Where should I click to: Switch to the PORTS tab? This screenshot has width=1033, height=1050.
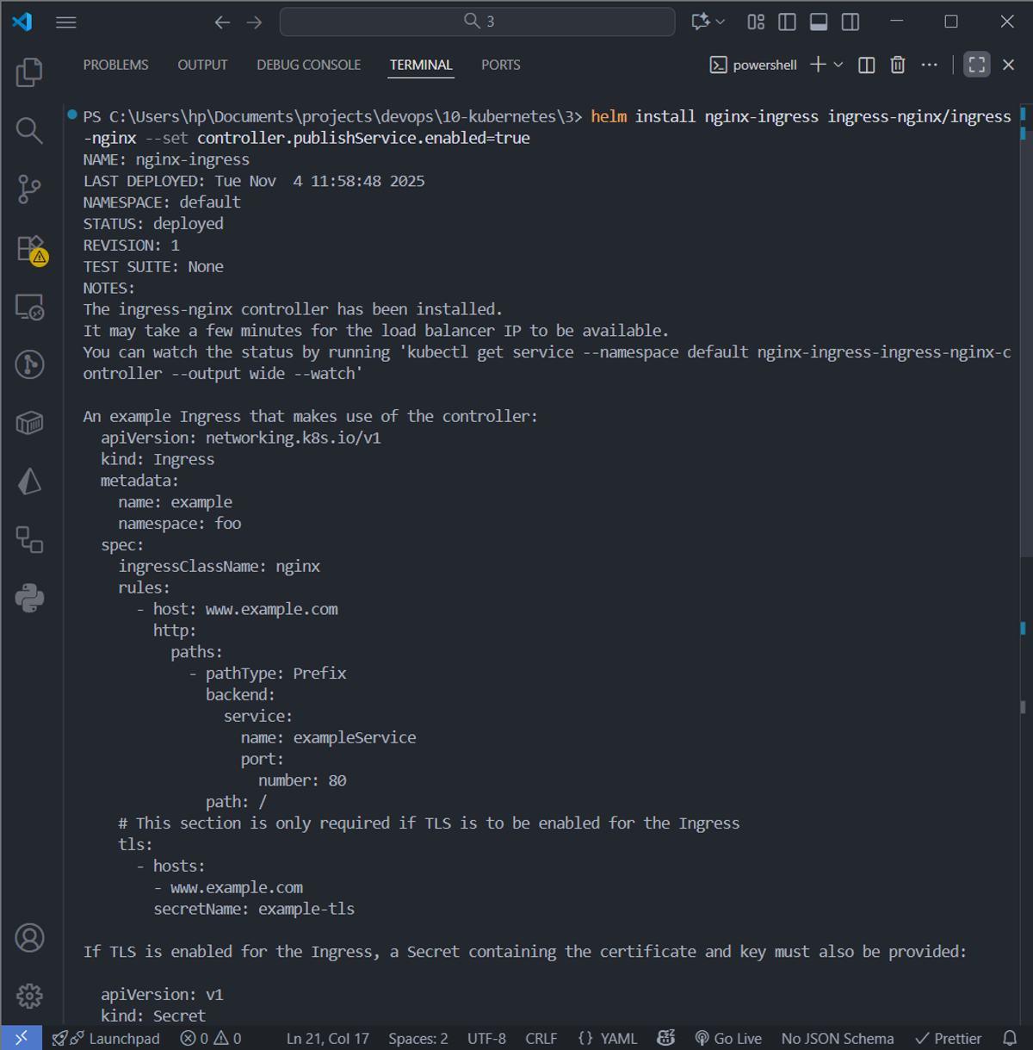[501, 65]
